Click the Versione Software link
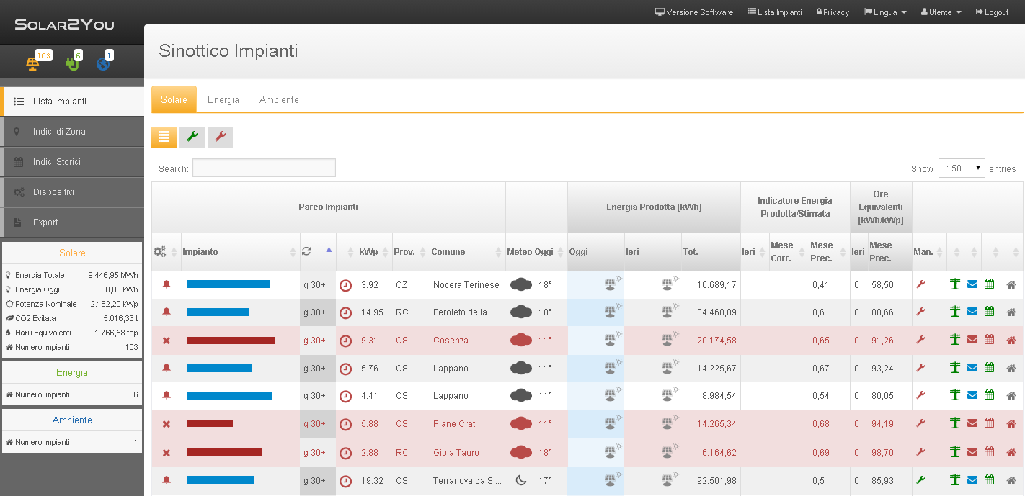Screen dimensions: 1025x496 coord(694,12)
